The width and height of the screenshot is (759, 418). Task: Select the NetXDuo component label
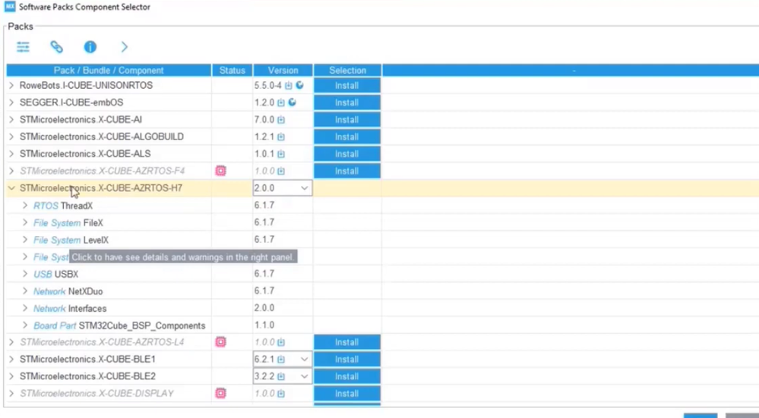point(85,291)
